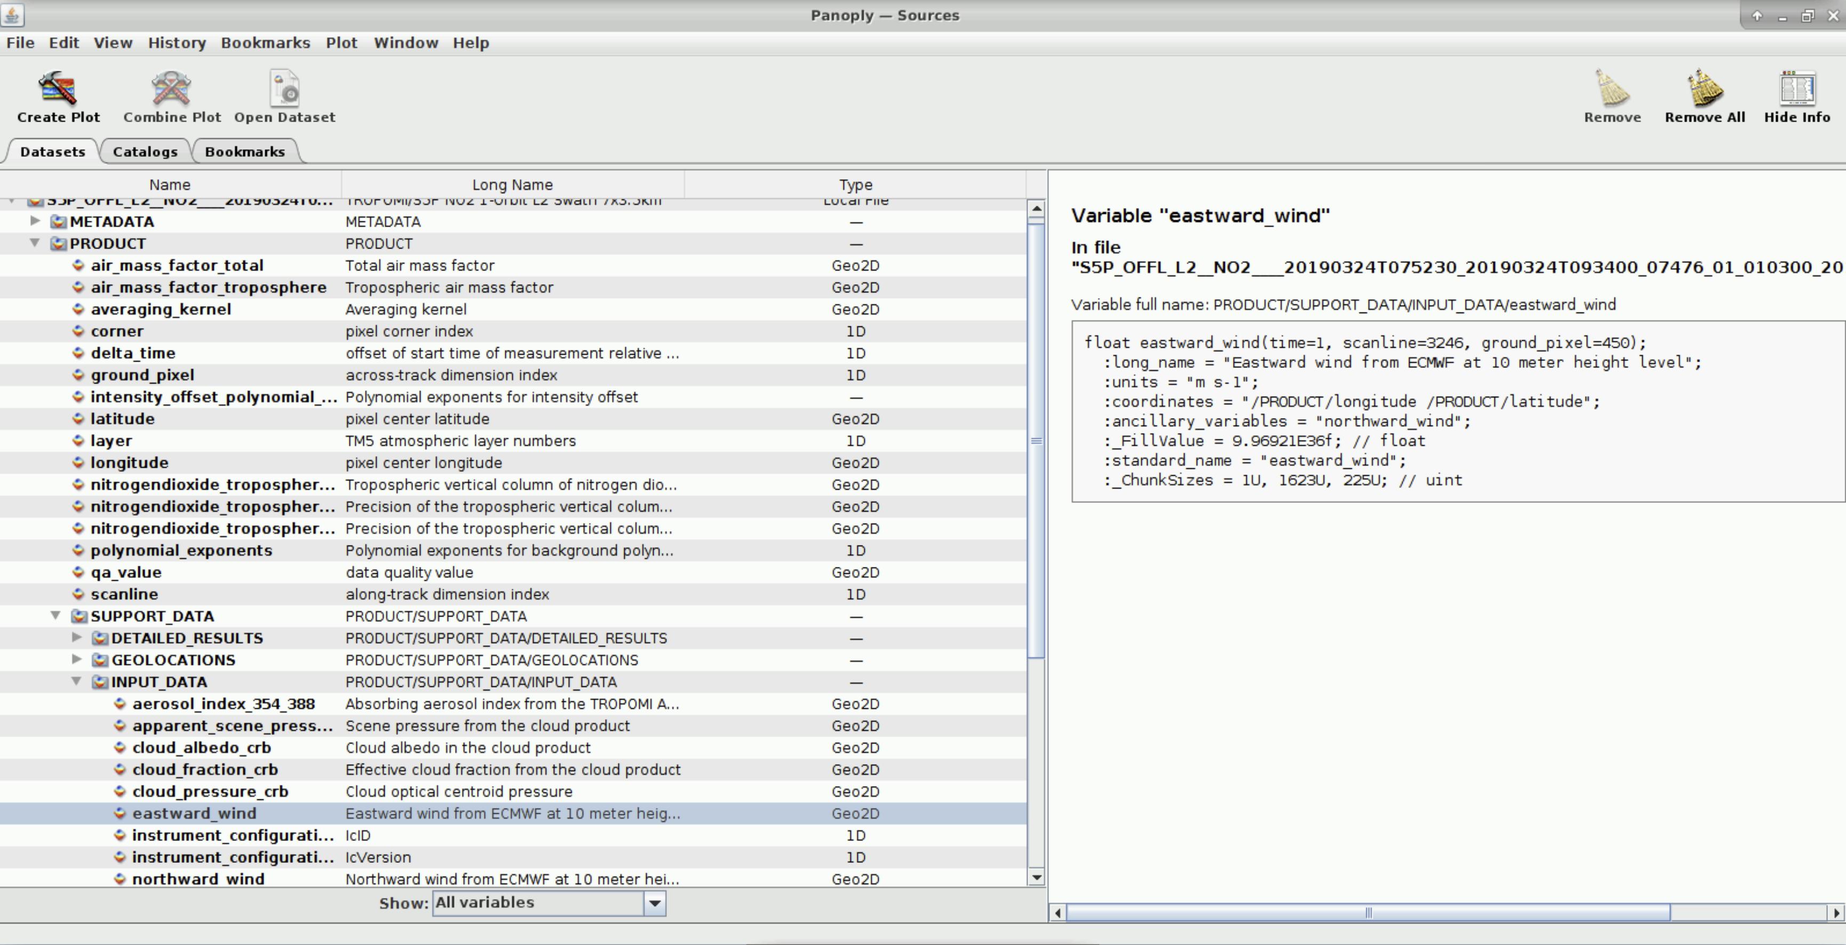Open the File menu
1846x945 pixels.
click(x=20, y=42)
